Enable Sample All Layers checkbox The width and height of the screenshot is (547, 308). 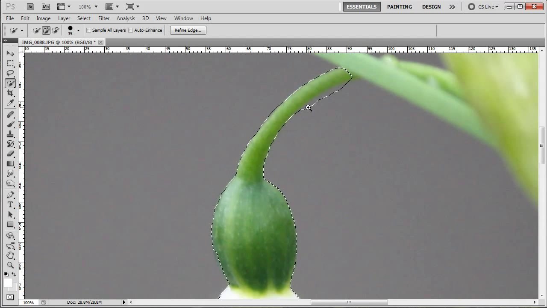click(x=89, y=30)
